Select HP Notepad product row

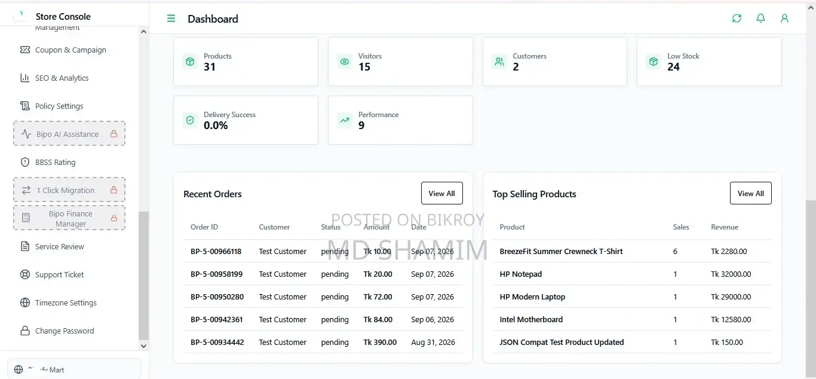pyautogui.click(x=632, y=274)
